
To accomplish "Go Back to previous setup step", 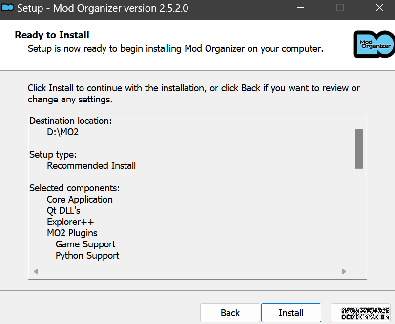I will pos(230,313).
